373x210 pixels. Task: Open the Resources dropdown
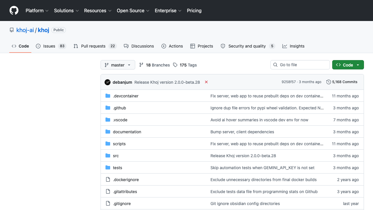click(98, 10)
